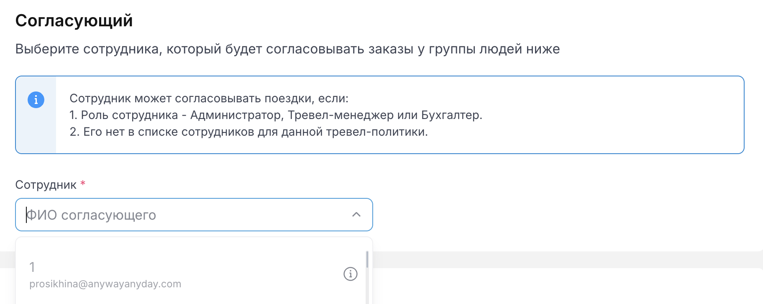Click the light-blue strip under the info icon
Viewport: 763px width, 304px height.
pyautogui.click(x=36, y=134)
